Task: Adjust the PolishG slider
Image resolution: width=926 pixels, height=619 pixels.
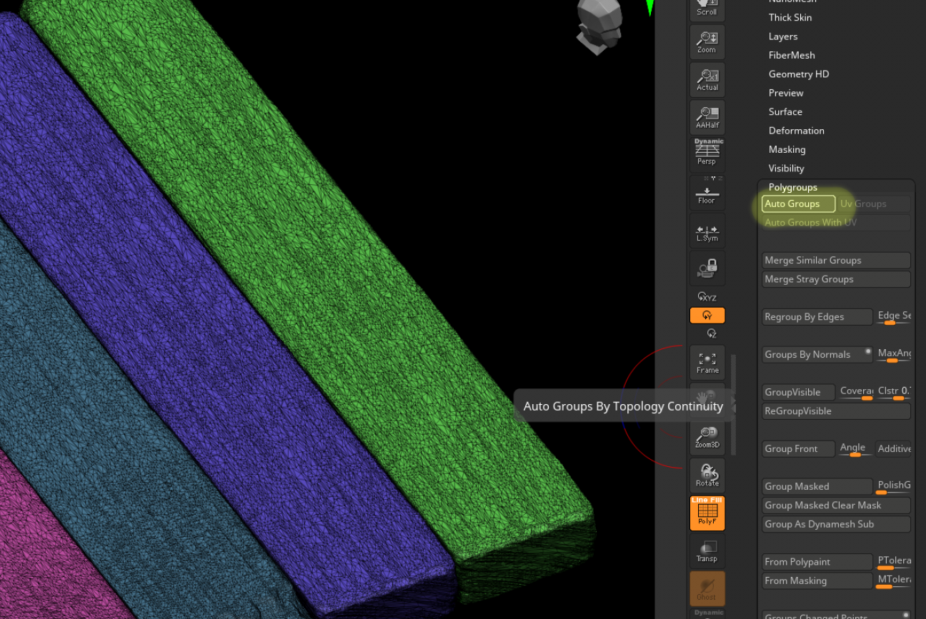Action: coord(894,486)
